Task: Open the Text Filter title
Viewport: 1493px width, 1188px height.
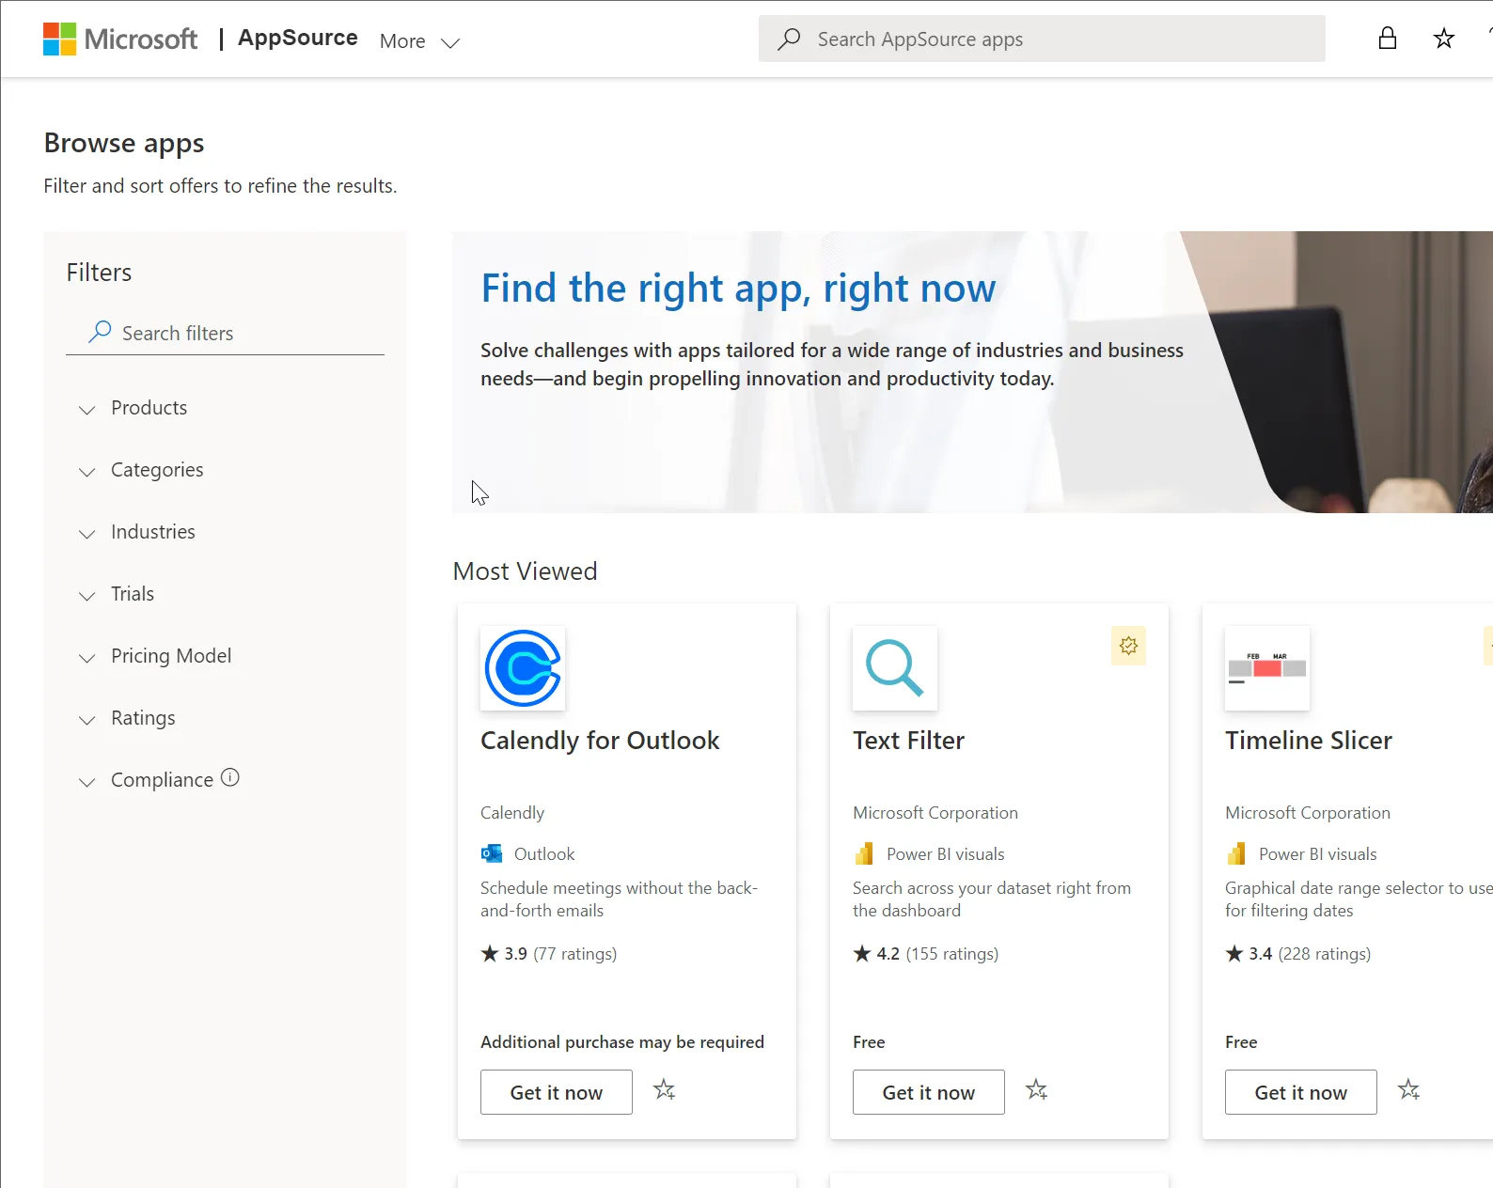Action: coord(908,741)
